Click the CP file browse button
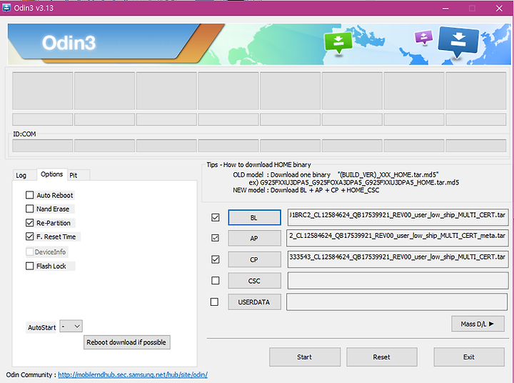 point(254,259)
